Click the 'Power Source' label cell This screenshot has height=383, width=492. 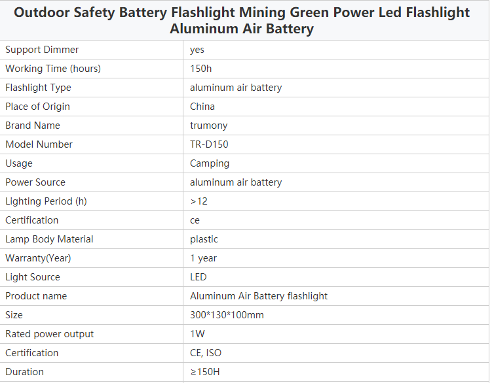(91, 182)
